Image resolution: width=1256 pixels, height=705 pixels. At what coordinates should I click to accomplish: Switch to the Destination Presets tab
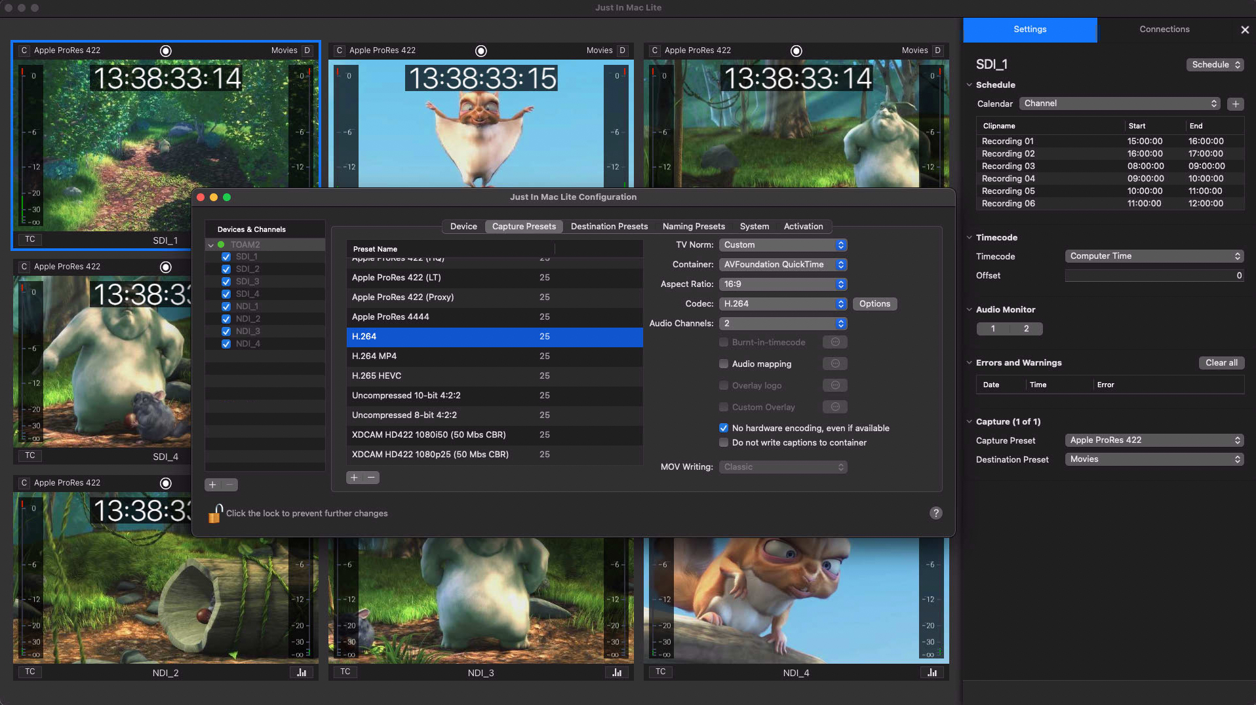click(x=609, y=227)
